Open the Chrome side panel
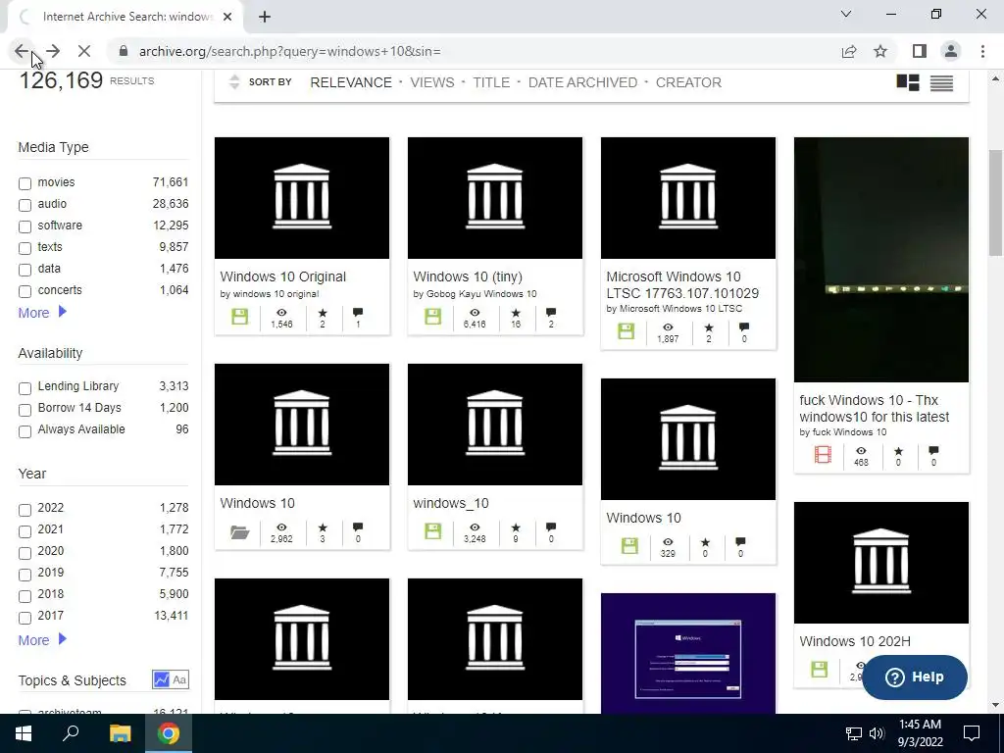 pyautogui.click(x=920, y=51)
